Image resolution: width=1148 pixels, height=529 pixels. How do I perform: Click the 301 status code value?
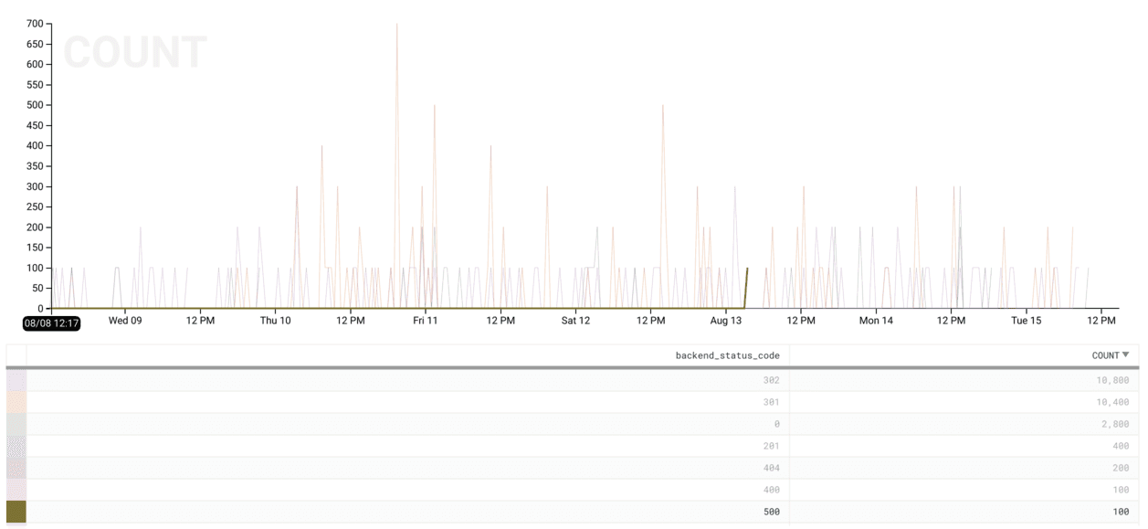click(772, 402)
